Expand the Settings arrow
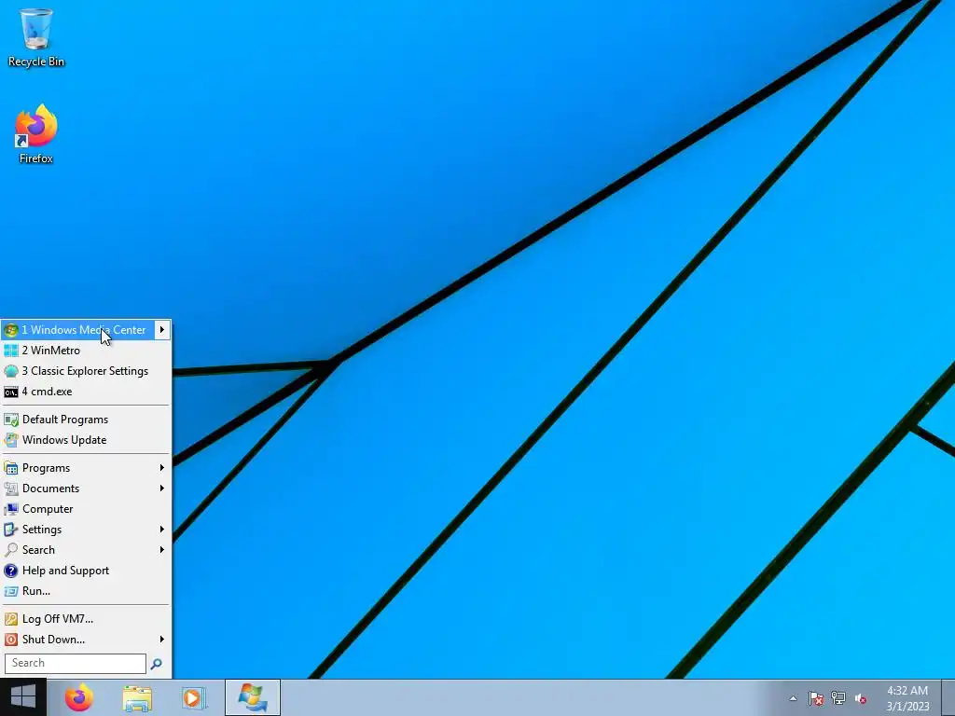The height and width of the screenshot is (716, 955). pyautogui.click(x=162, y=530)
